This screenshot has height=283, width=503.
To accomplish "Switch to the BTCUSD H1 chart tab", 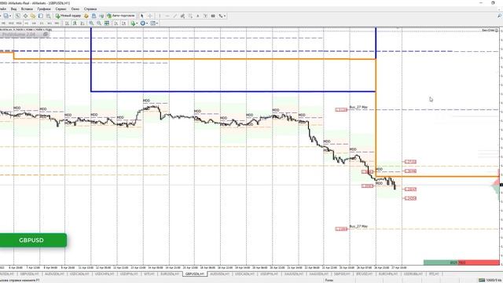I will pos(365,274).
